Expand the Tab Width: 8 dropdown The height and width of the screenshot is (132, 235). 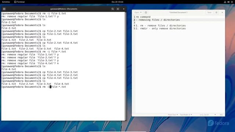click(x=186, y=115)
